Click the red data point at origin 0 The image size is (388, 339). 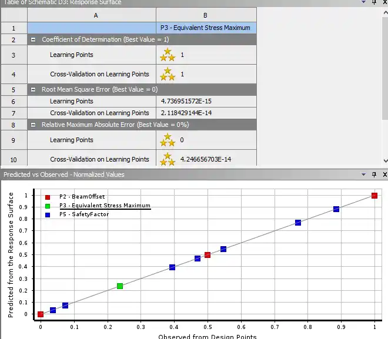tap(41, 314)
